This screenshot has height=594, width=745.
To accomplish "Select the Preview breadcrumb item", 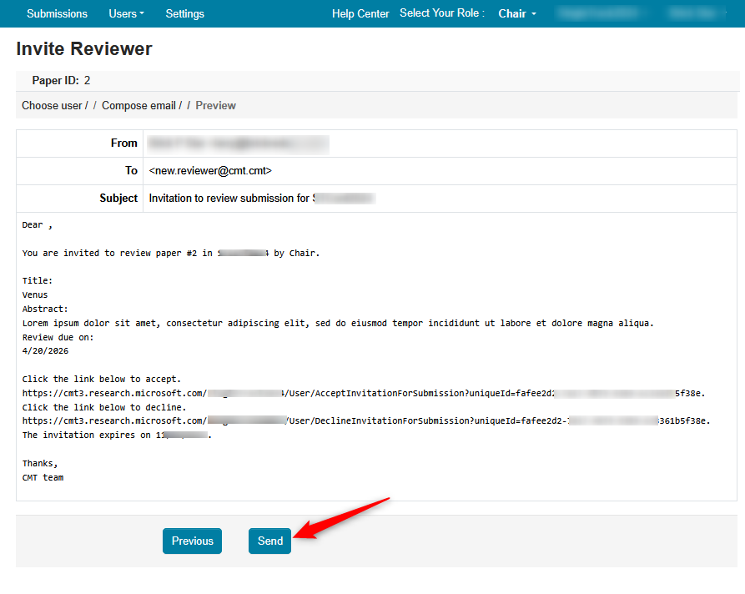I will tap(215, 105).
